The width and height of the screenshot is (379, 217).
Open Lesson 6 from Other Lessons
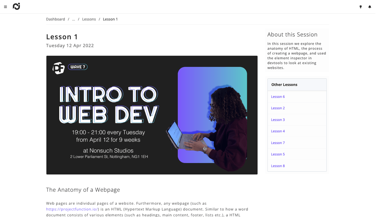click(x=278, y=97)
